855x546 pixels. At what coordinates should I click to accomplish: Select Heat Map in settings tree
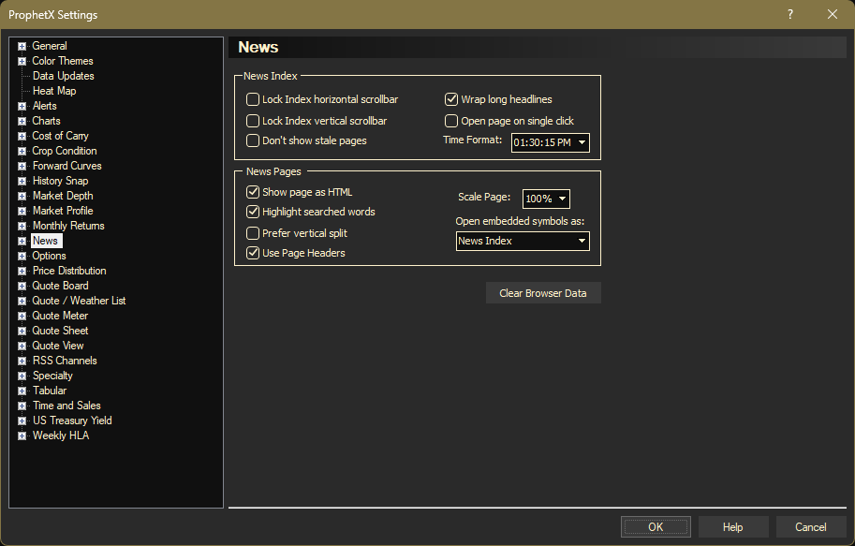(54, 91)
